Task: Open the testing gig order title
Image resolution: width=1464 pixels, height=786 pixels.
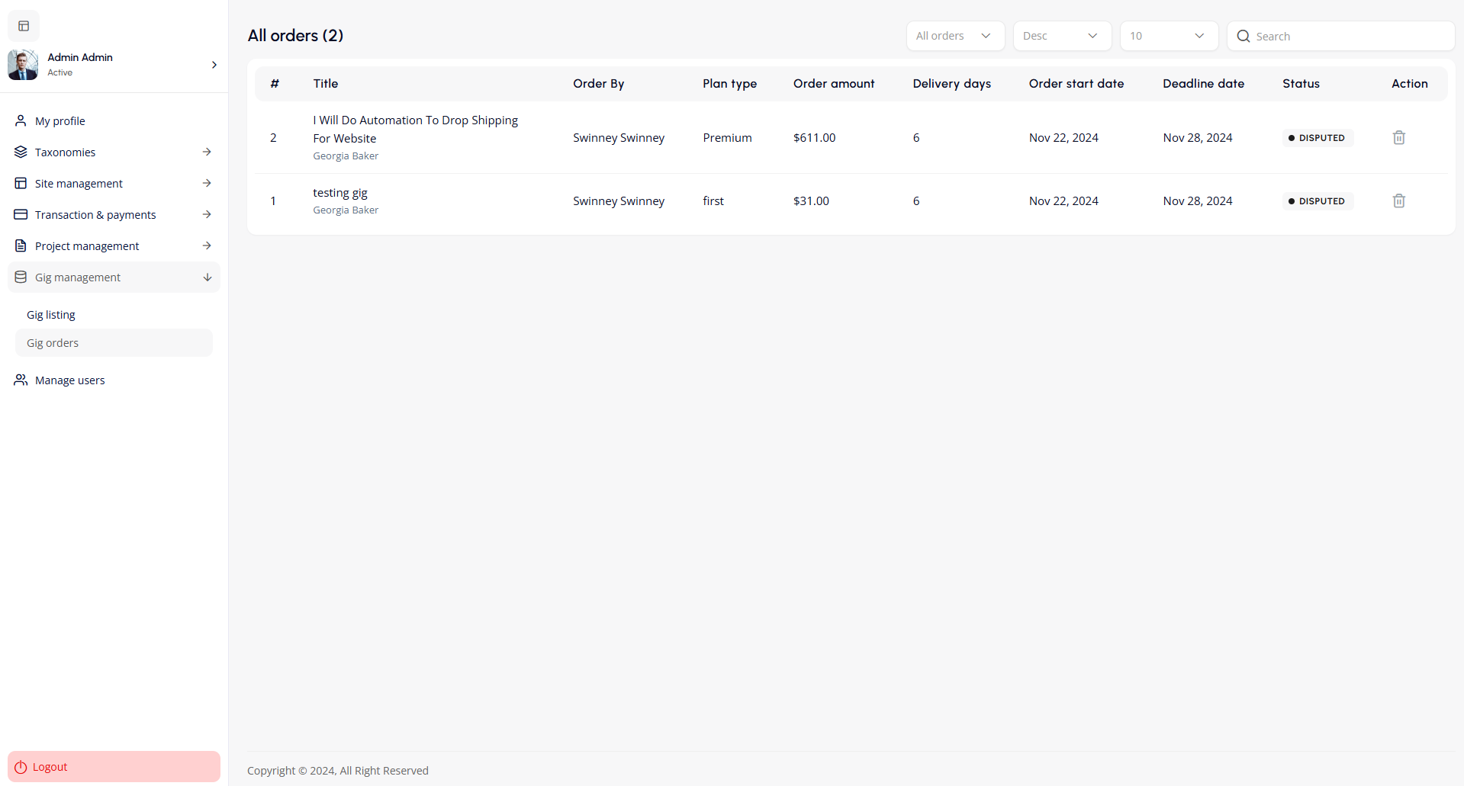Action: click(340, 193)
